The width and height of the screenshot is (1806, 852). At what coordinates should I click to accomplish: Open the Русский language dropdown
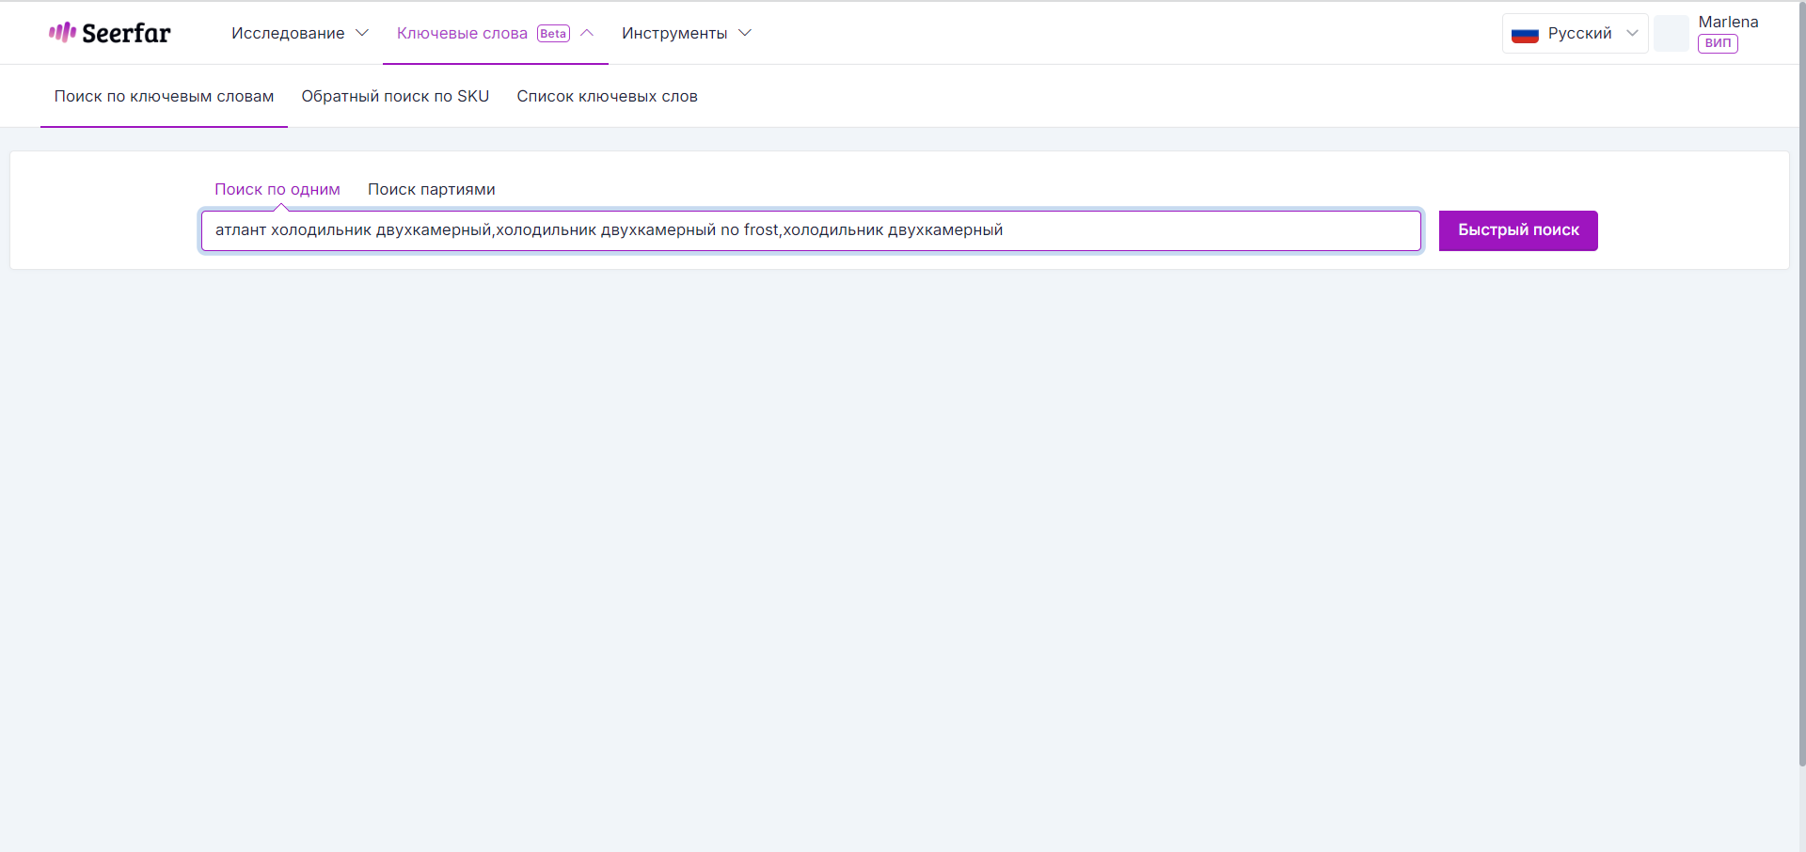tap(1576, 33)
